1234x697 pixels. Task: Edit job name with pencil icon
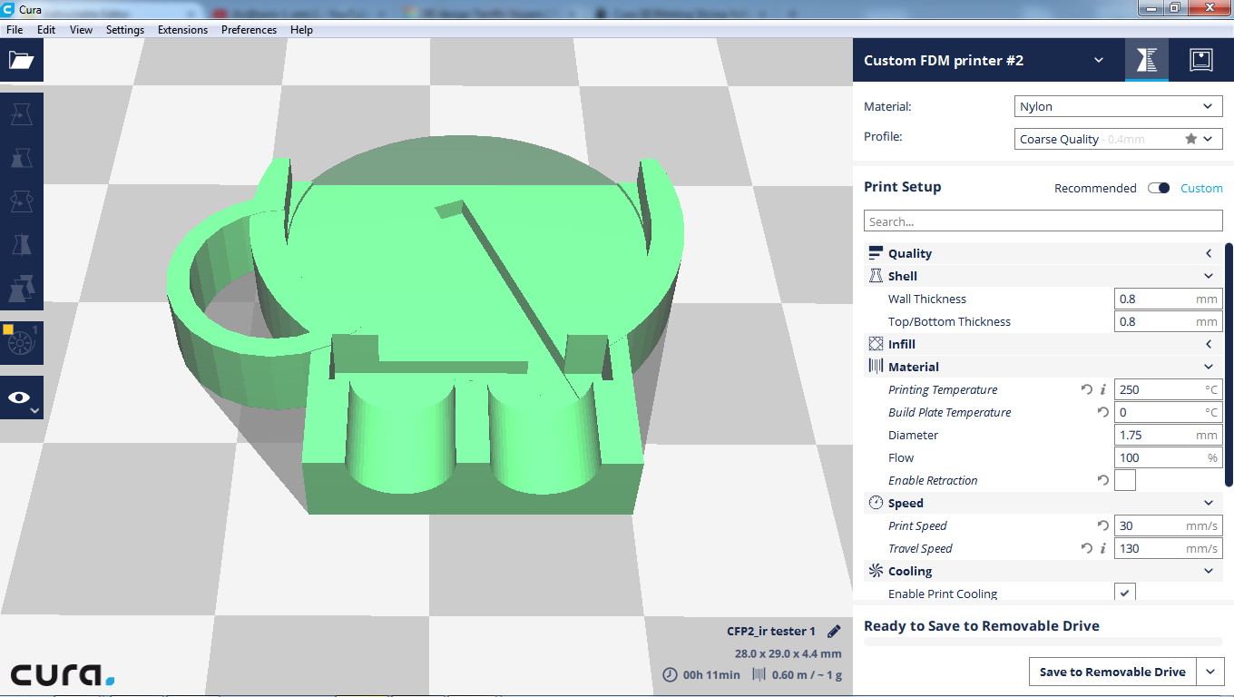(834, 631)
